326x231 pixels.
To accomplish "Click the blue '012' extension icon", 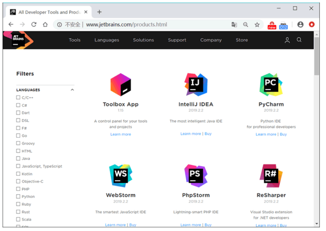I will (283, 25).
